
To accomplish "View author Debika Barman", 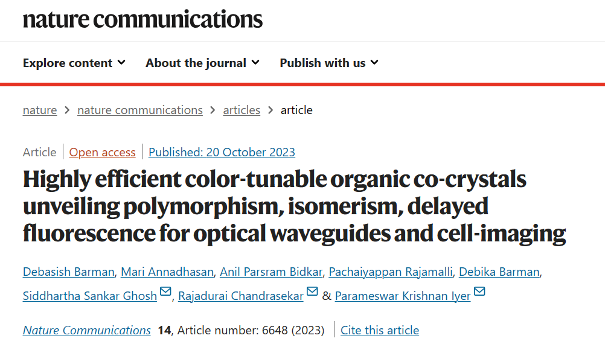I will pos(499,272).
